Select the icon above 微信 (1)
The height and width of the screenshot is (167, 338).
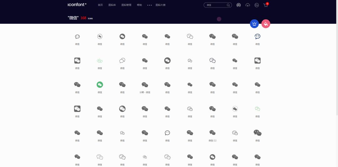212,133
